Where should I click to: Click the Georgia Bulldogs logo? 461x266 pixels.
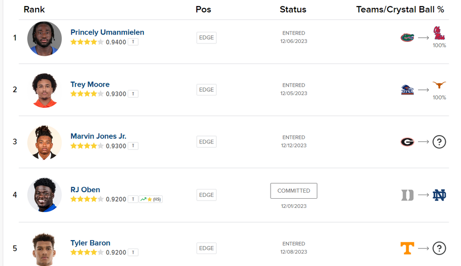click(x=407, y=142)
